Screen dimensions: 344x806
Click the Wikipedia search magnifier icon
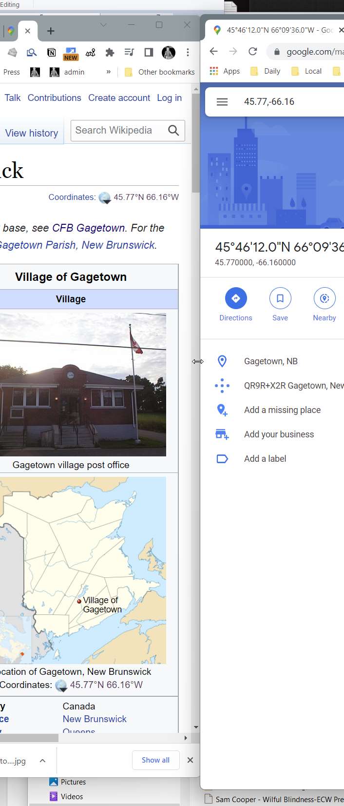coord(173,131)
